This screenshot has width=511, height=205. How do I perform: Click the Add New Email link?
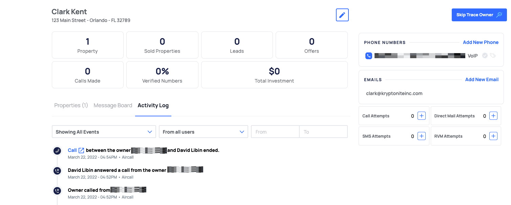coord(482,79)
